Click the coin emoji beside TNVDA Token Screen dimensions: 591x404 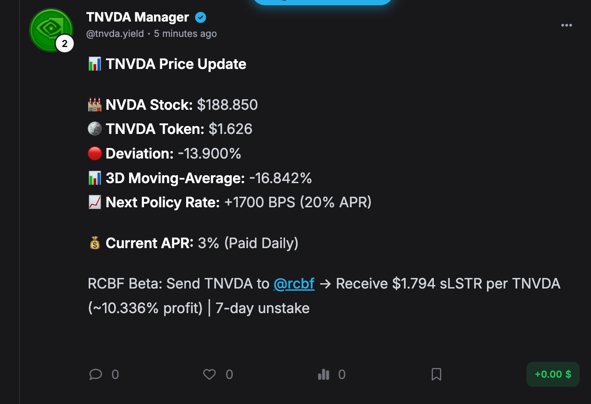click(95, 129)
